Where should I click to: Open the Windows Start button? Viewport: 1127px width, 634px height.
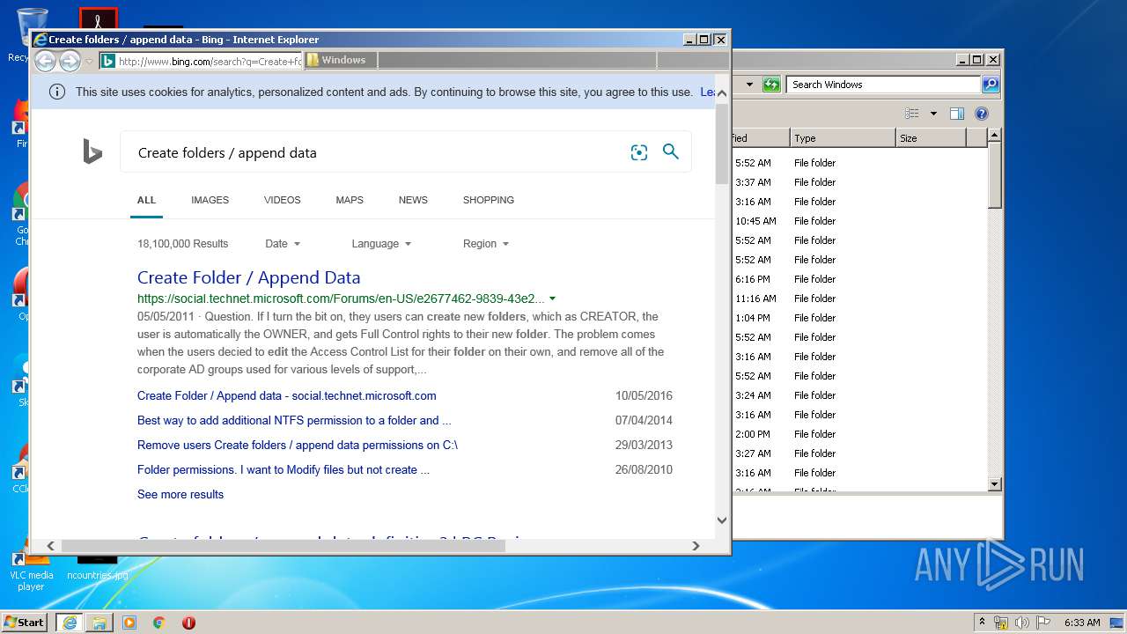click(24, 622)
